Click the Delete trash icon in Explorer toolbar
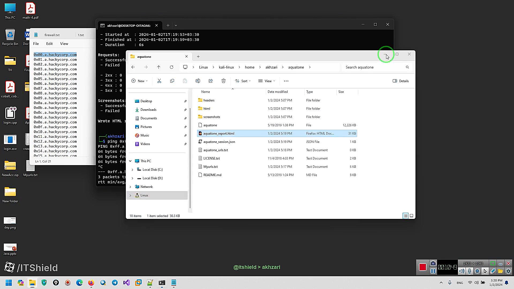Screen dimensions: 514x289 [224, 81]
